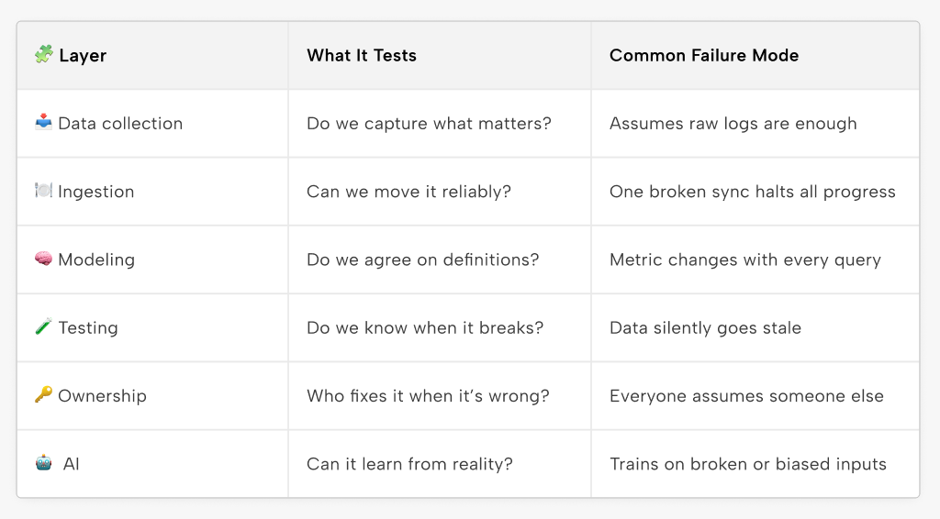Click 'Data silently goes stale' cell
Viewport: 940px width, 519px height.
coord(705,328)
